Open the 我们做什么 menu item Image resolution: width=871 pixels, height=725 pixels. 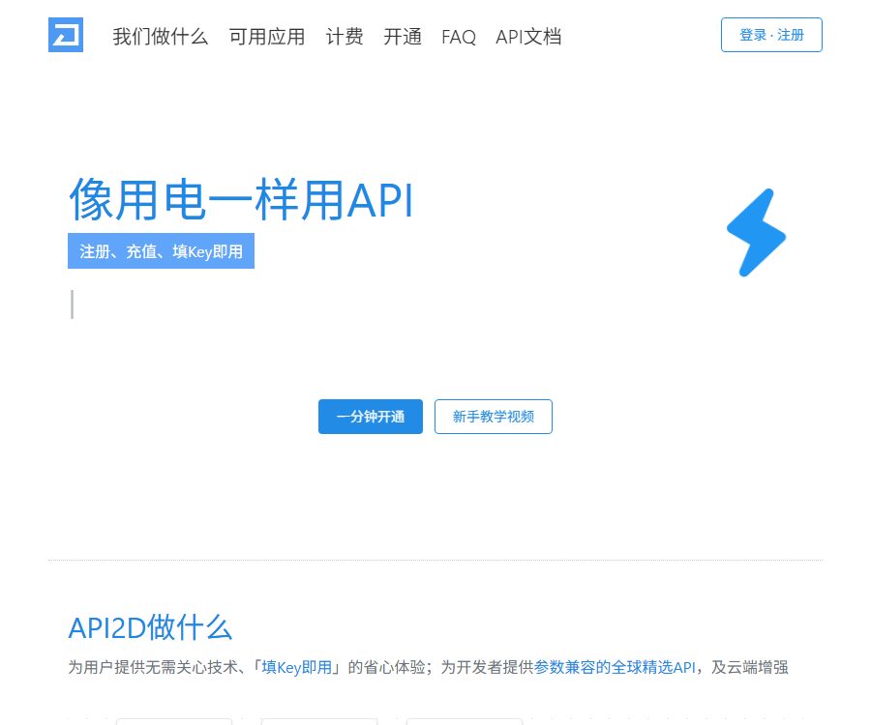pyautogui.click(x=161, y=37)
